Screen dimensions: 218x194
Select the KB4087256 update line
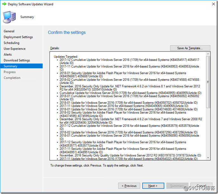point(129,132)
